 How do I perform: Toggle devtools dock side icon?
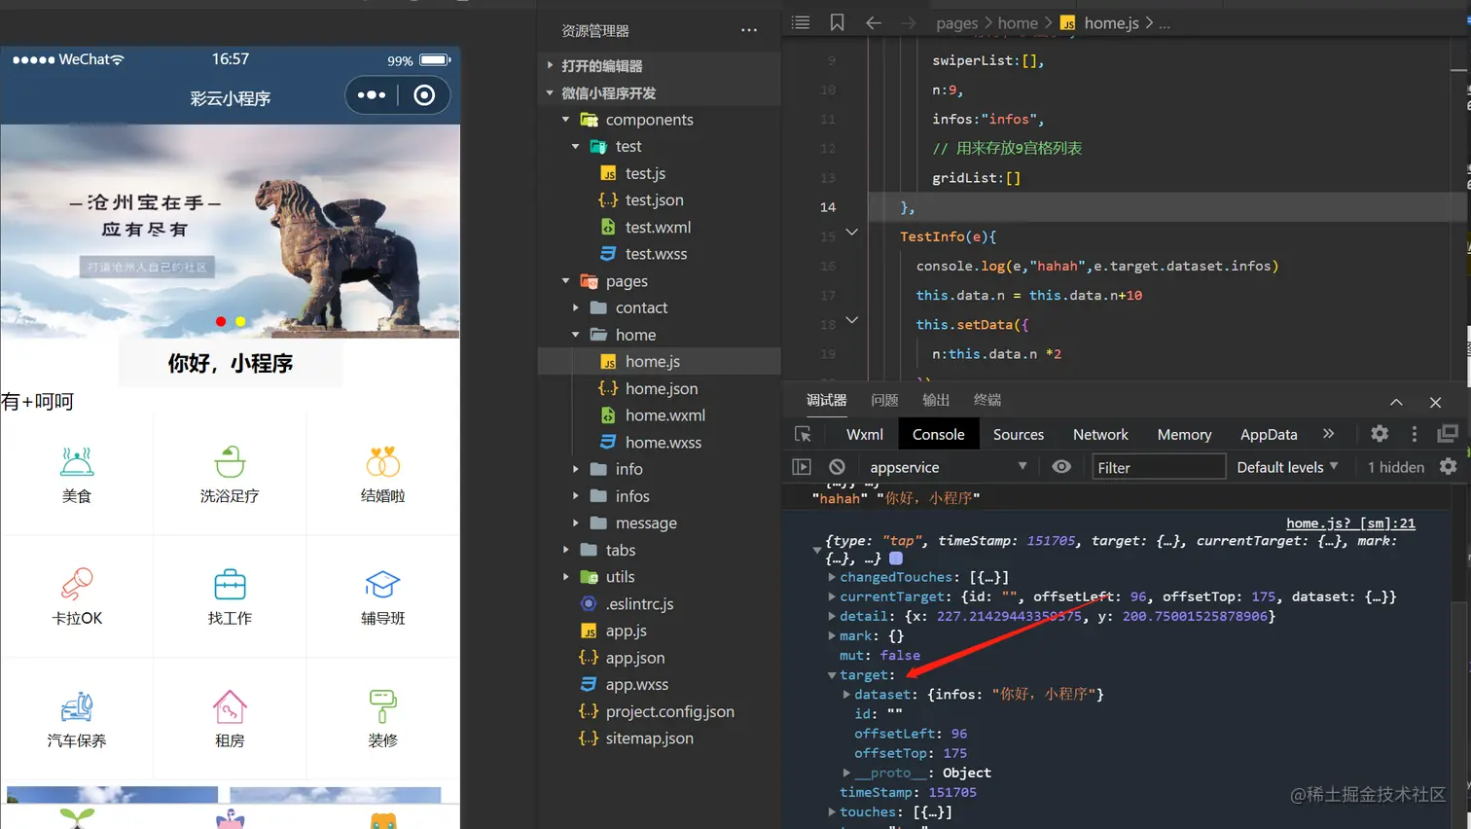pyautogui.click(x=1448, y=434)
